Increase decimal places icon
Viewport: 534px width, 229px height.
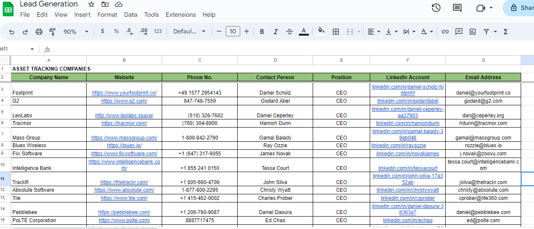click(144, 31)
